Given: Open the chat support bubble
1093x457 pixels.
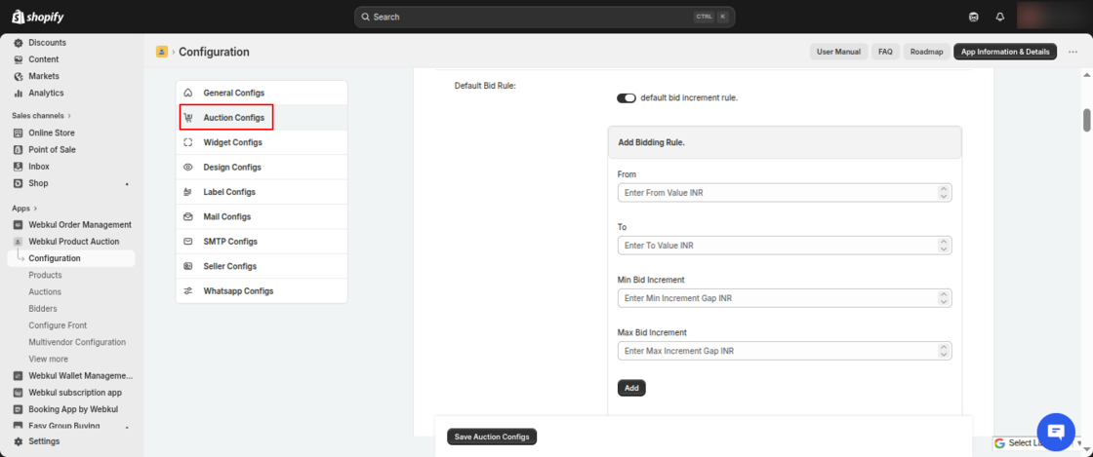Looking at the screenshot, I should click(1057, 432).
